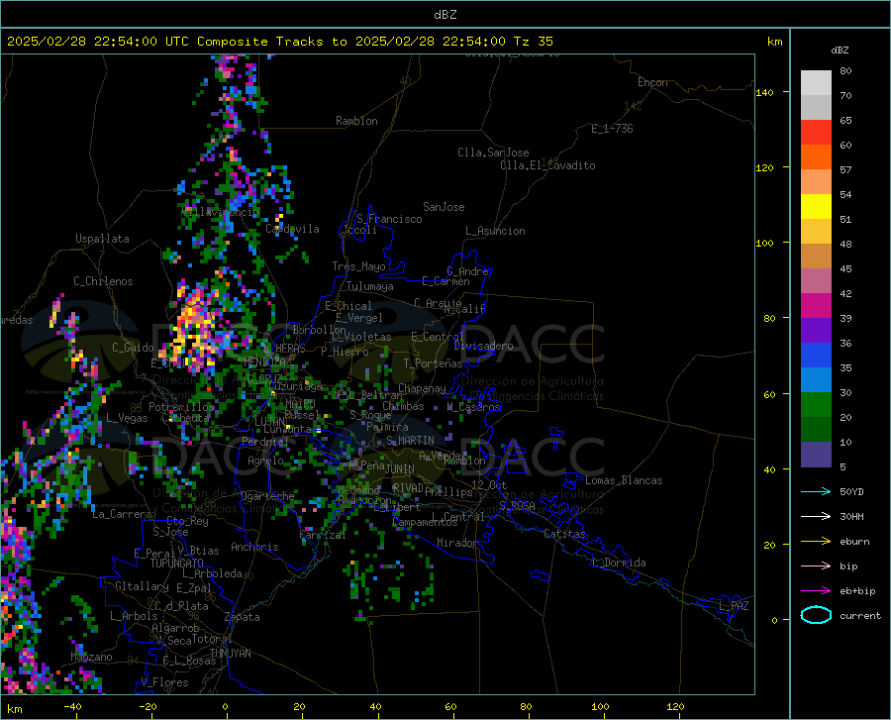
Task: Click the cyan ellipse 'current' legend icon
Action: click(816, 615)
